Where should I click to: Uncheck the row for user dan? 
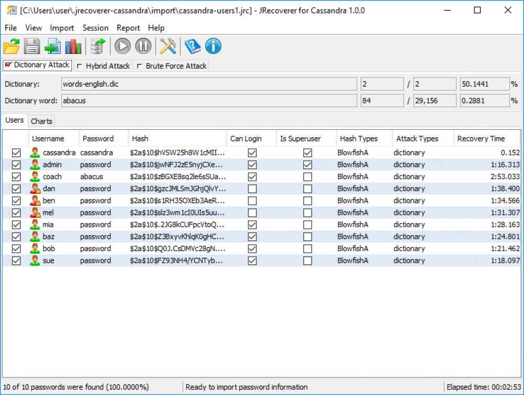16,189
